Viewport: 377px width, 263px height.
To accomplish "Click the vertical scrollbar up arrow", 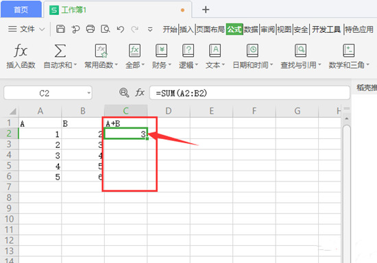I will (x=346, y=118).
